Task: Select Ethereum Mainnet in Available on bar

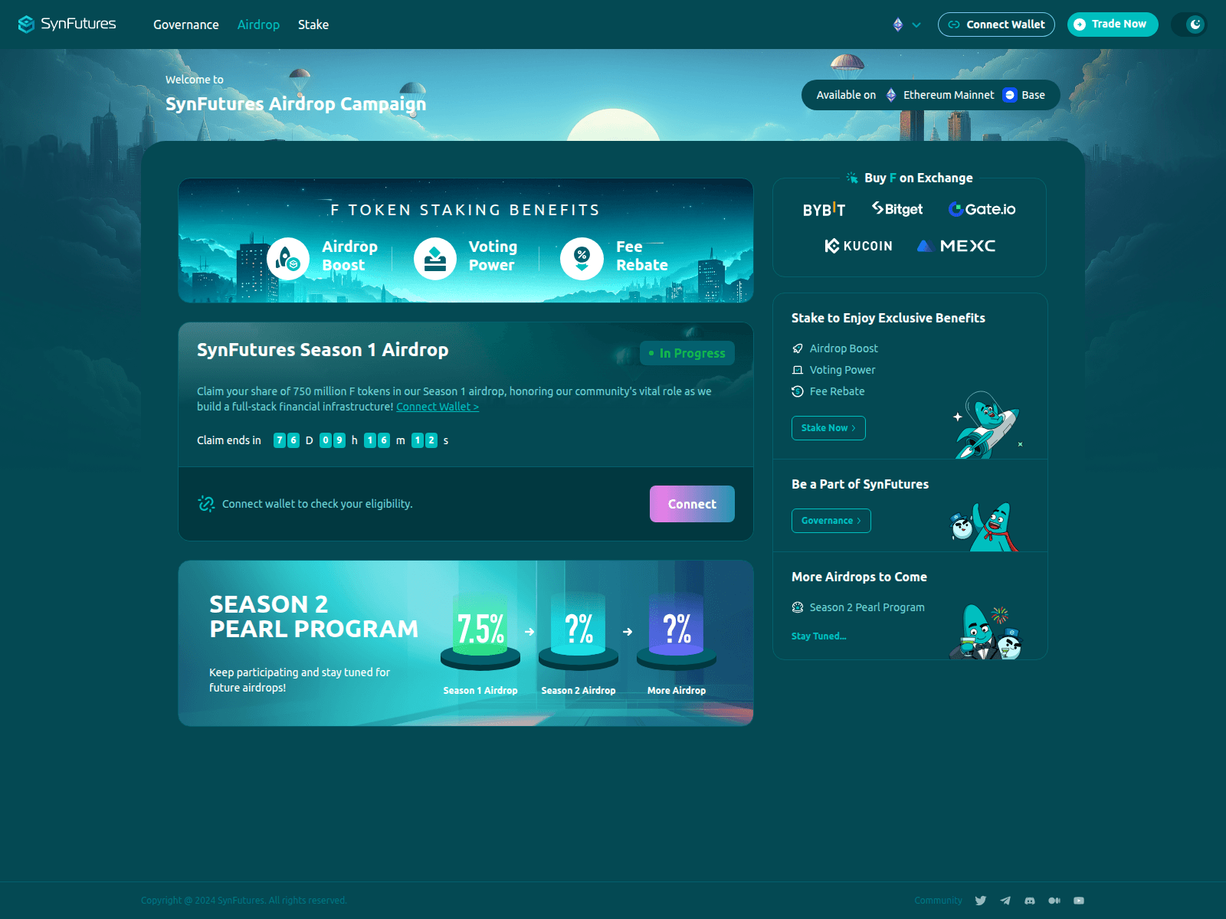Action: (x=939, y=95)
